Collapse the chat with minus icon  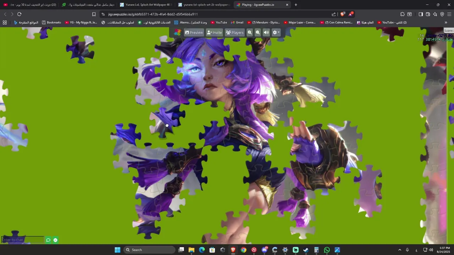(55, 240)
